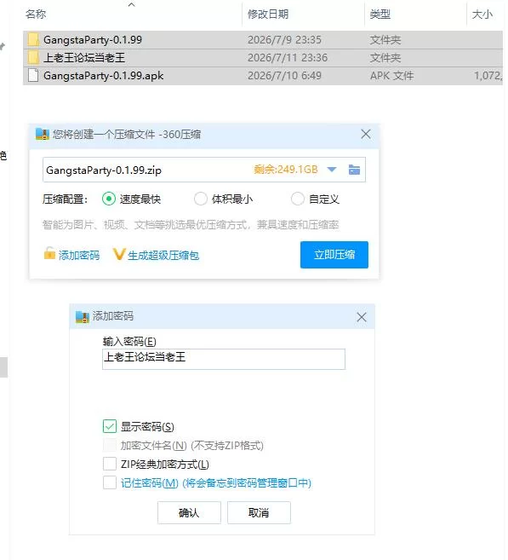This screenshot has height=560, width=508.
Task: Enable the ZIP经典加密方式 checkbox
Action: (x=110, y=464)
